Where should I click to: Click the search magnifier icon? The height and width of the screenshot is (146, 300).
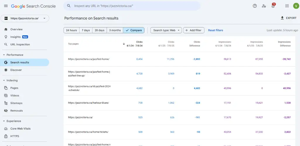69,6
